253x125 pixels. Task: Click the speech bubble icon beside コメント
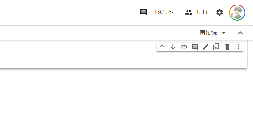click(x=143, y=12)
